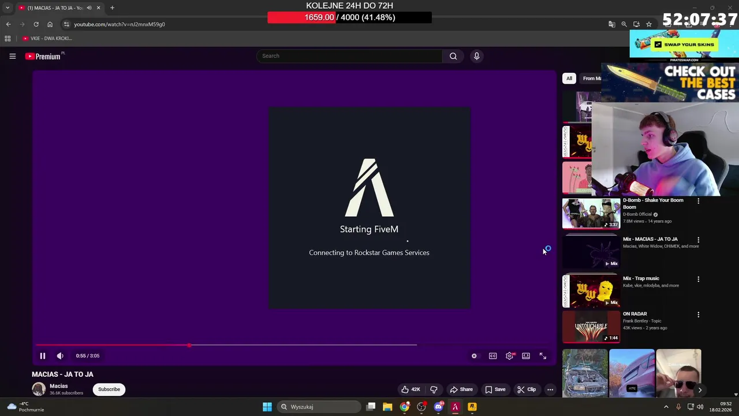The image size is (739, 416).
Task: Open Task View from the taskbar
Action: 371,407
